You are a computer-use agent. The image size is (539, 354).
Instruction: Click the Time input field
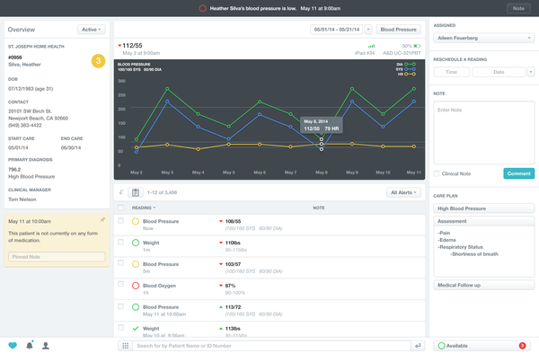click(451, 72)
